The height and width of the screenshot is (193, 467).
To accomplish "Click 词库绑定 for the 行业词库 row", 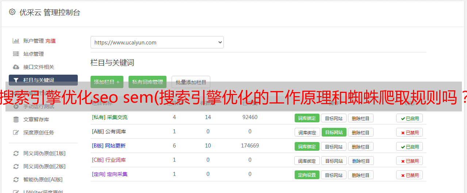I will (x=307, y=161).
